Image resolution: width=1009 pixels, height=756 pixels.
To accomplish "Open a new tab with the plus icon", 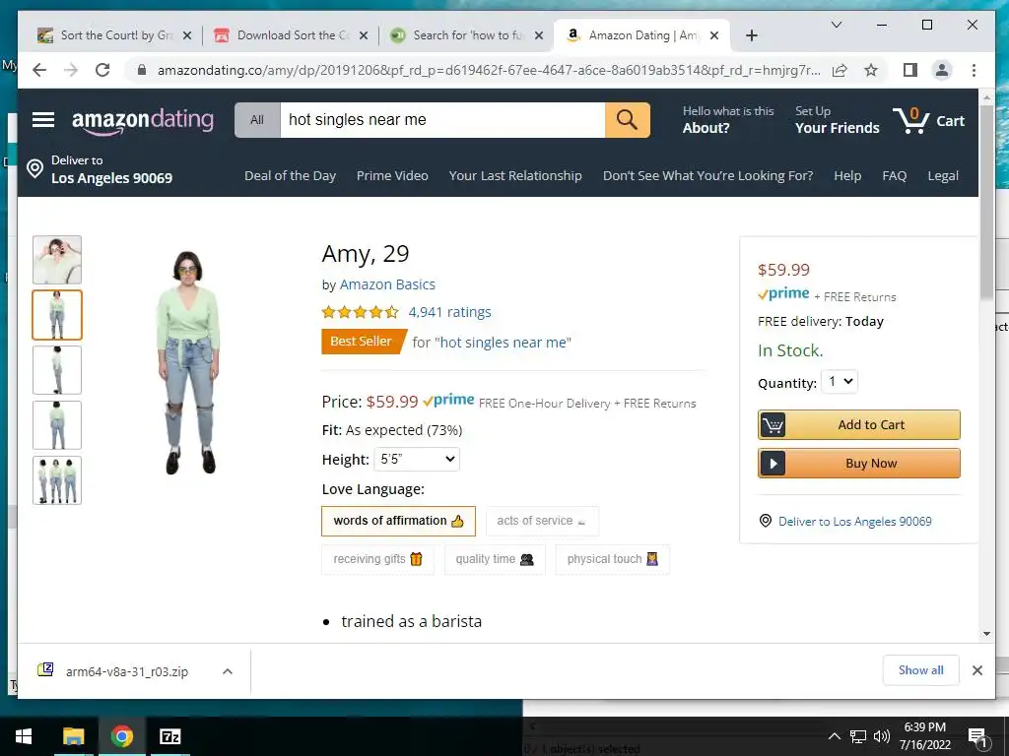I will (x=752, y=35).
